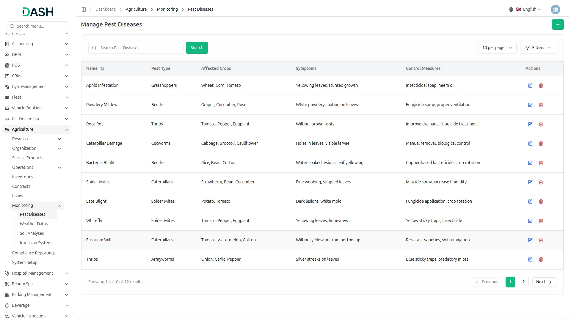Screen dimensions: 571x321
Task: Expand the Accounting menu section
Action: 37,44
